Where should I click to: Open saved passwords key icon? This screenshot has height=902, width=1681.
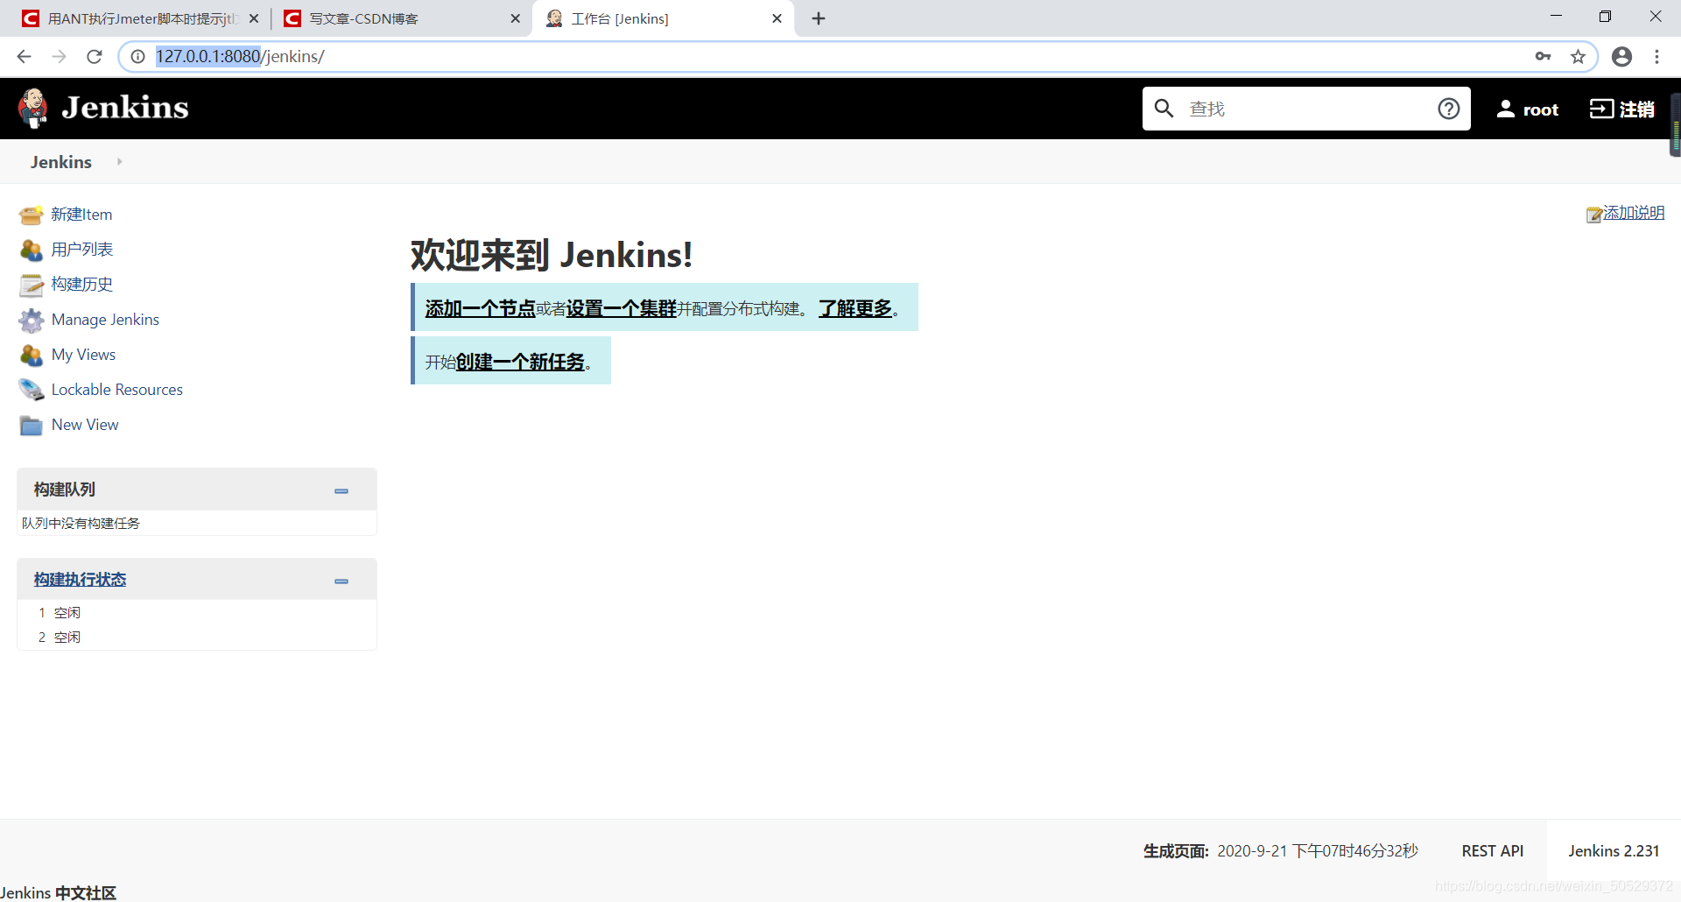coord(1543,56)
